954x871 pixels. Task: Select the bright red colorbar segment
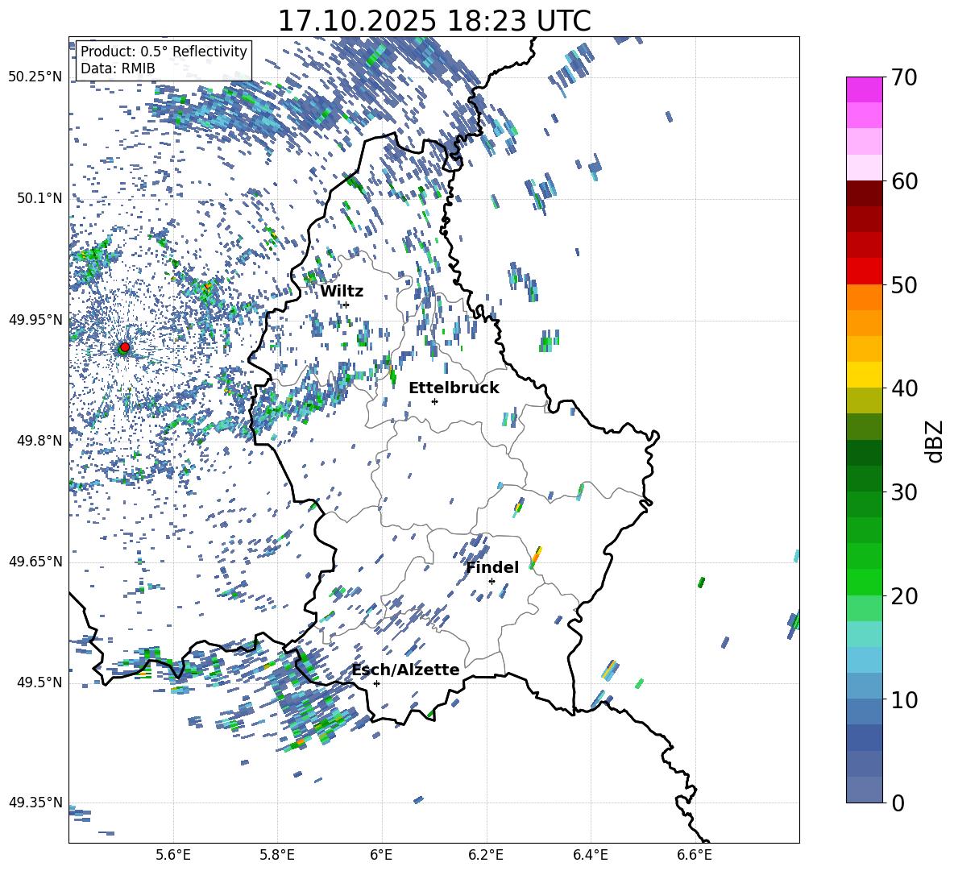[x=865, y=271]
